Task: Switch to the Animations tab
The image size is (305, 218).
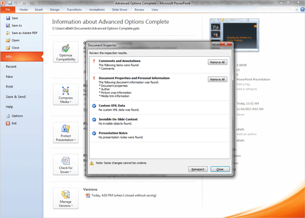Action: click(97, 9)
